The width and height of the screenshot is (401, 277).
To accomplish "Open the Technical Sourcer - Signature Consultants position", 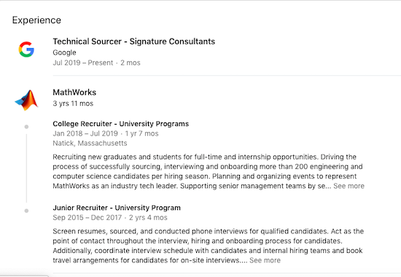I will (133, 42).
